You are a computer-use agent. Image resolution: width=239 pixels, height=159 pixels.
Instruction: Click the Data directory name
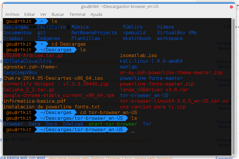(35, 124)
